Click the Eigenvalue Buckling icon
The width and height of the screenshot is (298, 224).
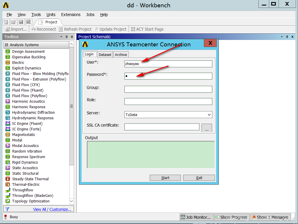click(8, 57)
